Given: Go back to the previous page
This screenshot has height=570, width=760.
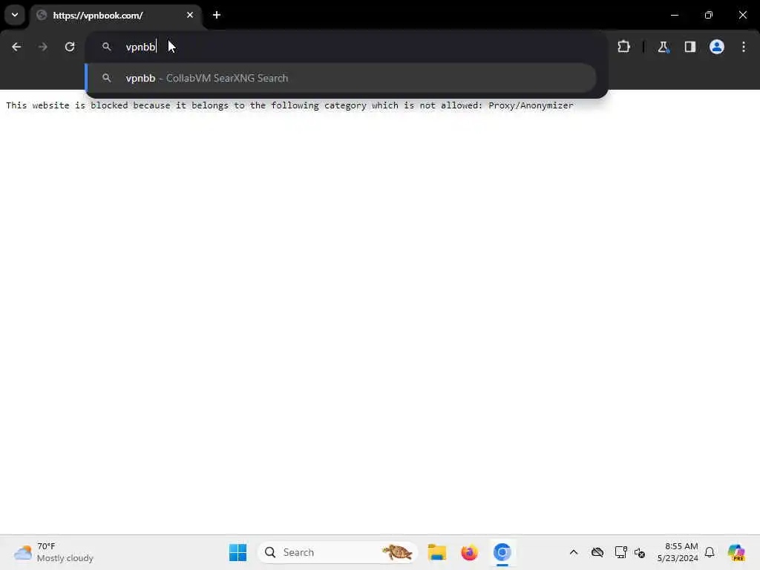Looking at the screenshot, I should point(16,47).
